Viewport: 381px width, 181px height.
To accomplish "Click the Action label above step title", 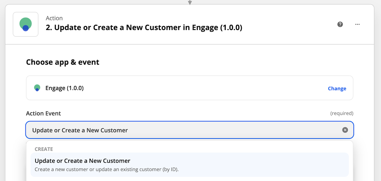I will tap(54, 18).
